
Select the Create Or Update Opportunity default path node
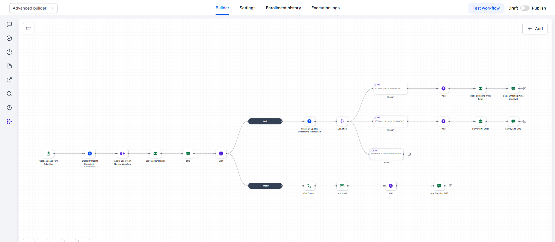[x=90, y=154]
